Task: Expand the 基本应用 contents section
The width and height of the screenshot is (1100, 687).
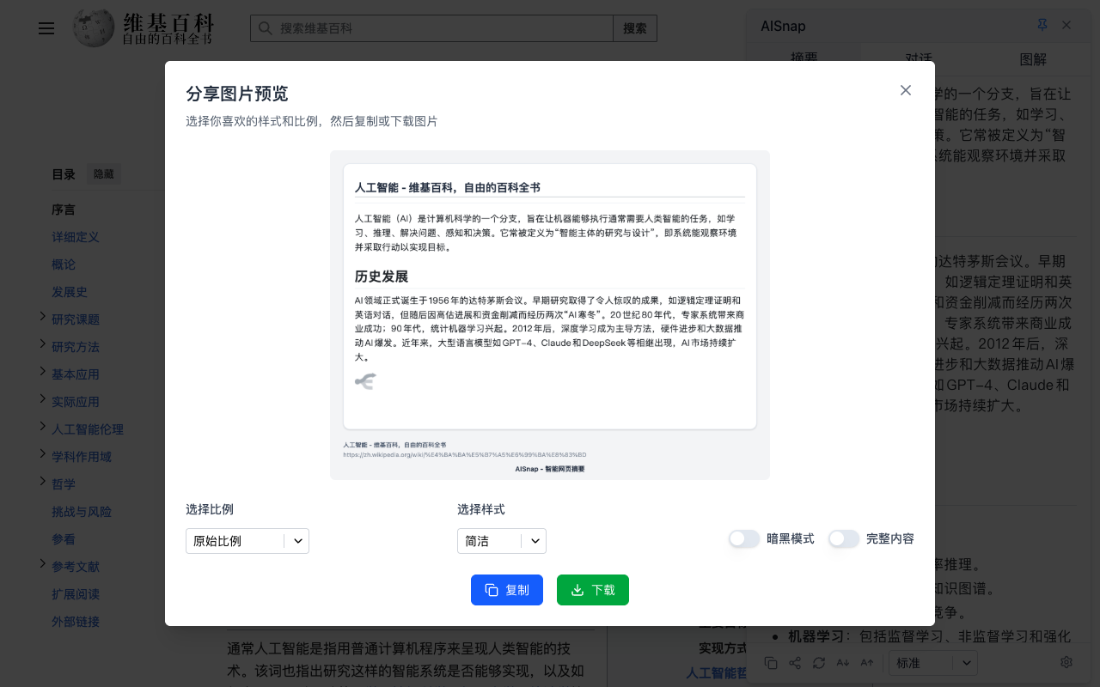Action: [43, 373]
